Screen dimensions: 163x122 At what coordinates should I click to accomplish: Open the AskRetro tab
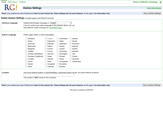point(22,2)
